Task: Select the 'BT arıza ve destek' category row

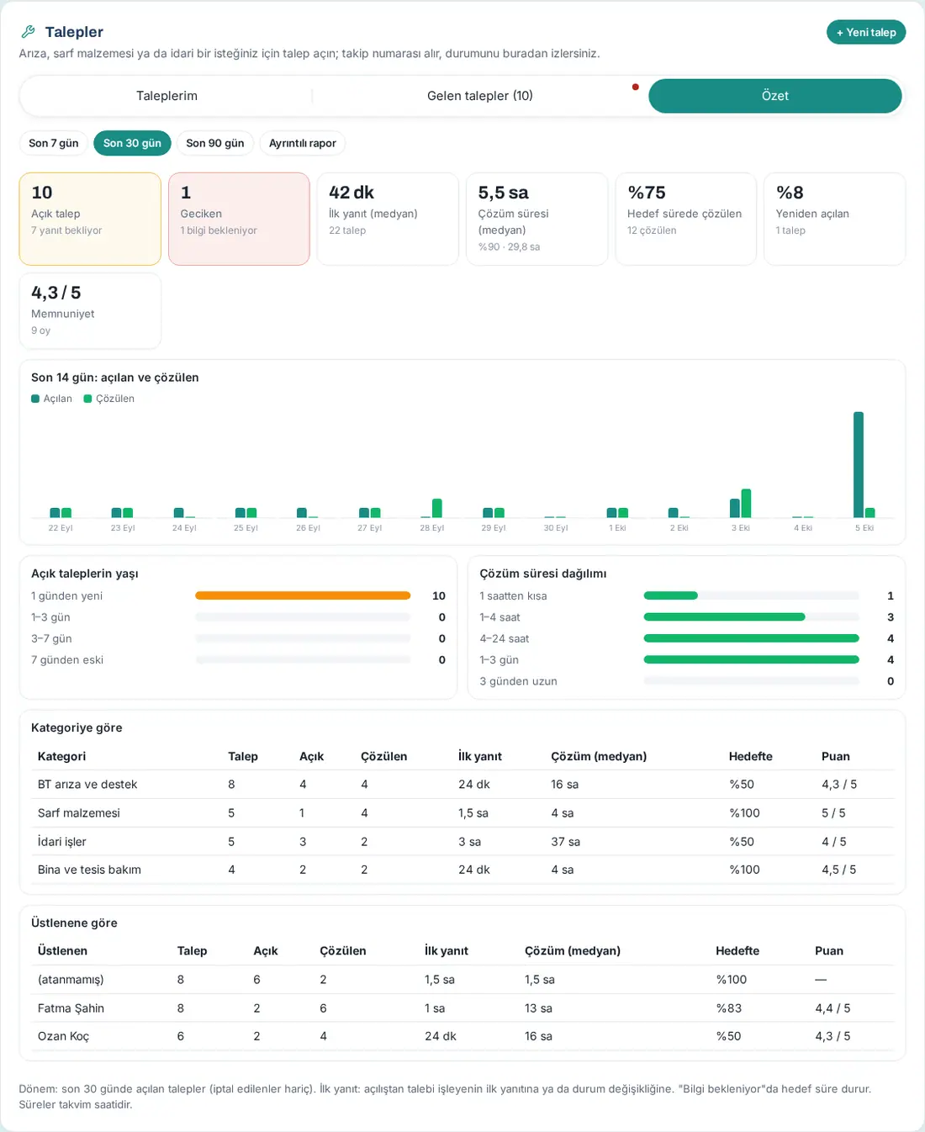Action: [462, 785]
